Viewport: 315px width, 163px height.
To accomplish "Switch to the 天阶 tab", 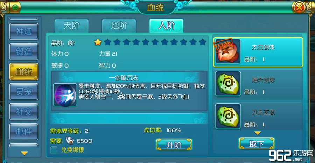I will pos(71,26).
